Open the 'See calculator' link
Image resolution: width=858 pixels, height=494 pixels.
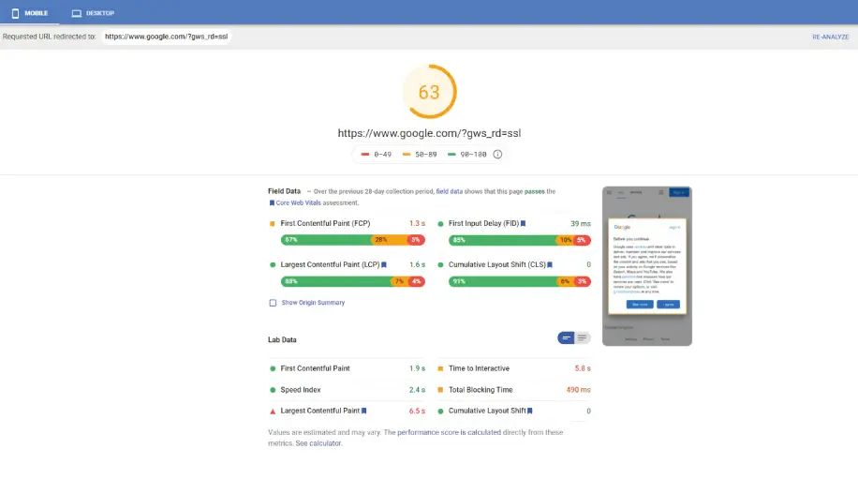pyautogui.click(x=318, y=443)
